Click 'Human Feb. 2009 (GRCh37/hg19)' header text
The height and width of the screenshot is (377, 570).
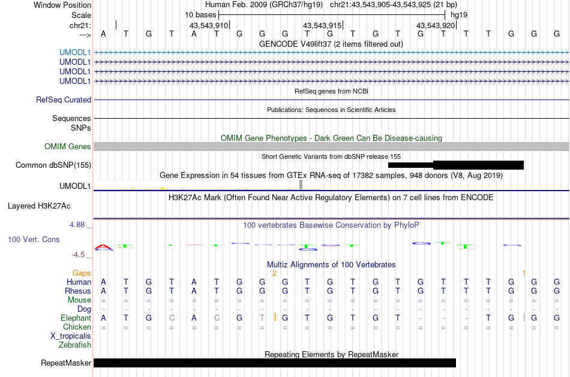click(x=264, y=5)
